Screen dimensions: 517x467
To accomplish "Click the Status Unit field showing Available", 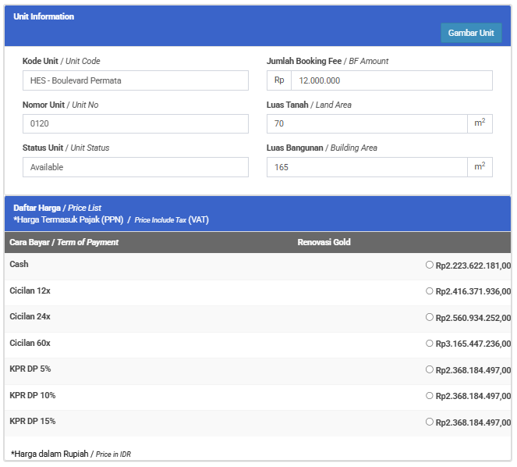I will [135, 167].
